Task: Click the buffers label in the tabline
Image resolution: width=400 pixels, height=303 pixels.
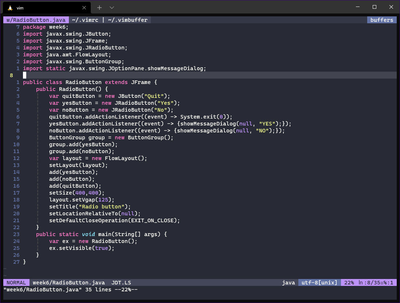Action: pos(381,20)
